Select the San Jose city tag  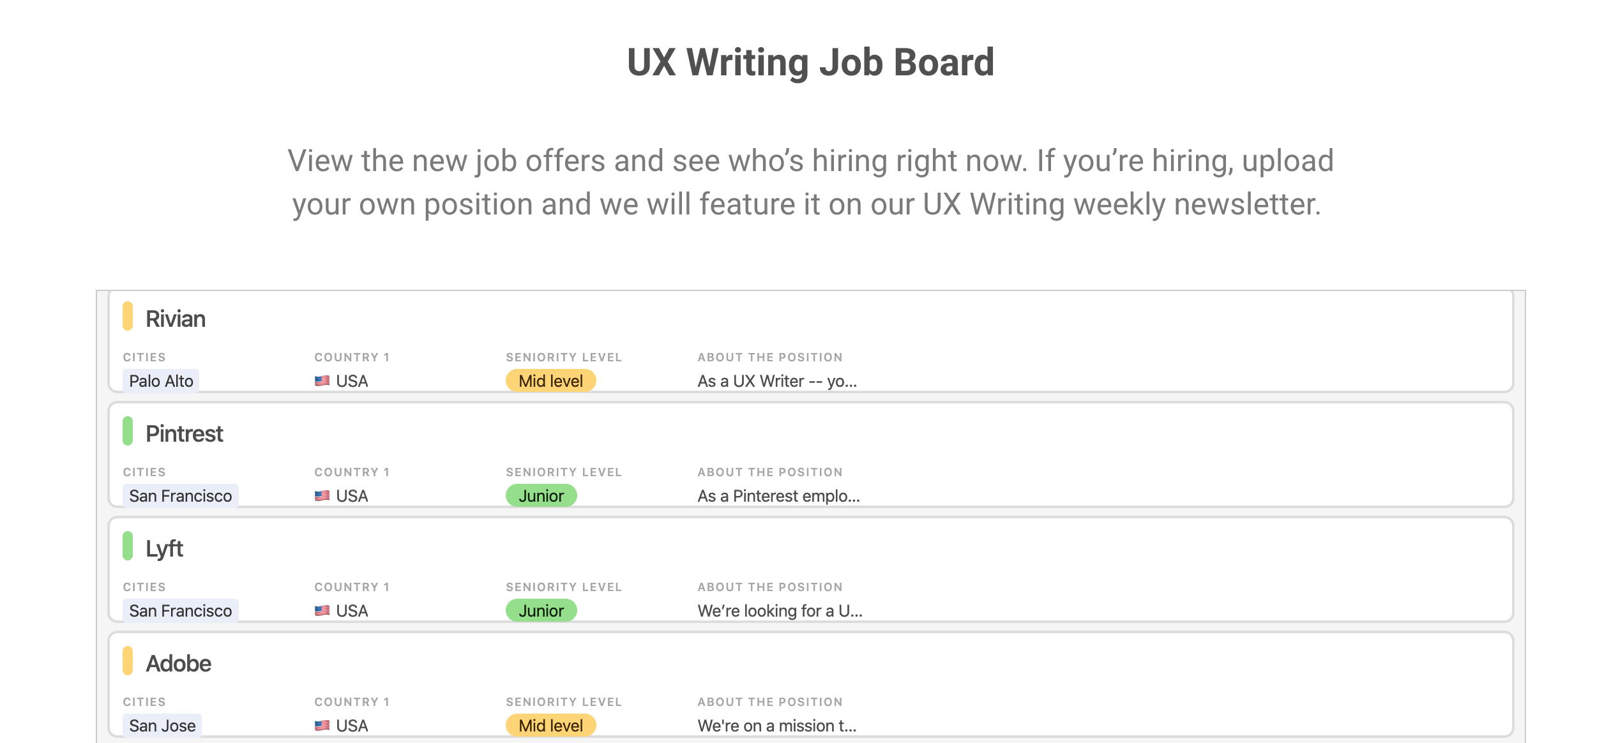click(x=161, y=725)
